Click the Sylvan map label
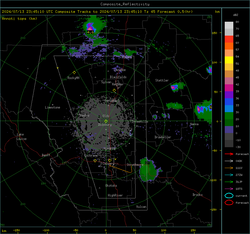The width and height of the screenshot is (250, 234). (x=106, y=82)
